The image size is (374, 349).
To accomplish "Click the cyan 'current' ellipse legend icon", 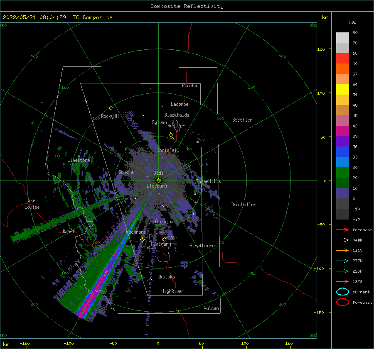I will point(342,292).
